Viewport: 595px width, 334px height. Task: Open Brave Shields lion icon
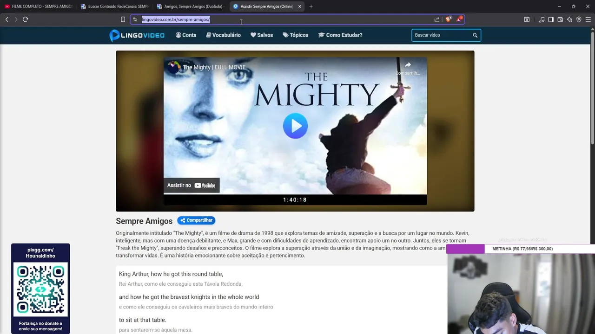pos(448,19)
